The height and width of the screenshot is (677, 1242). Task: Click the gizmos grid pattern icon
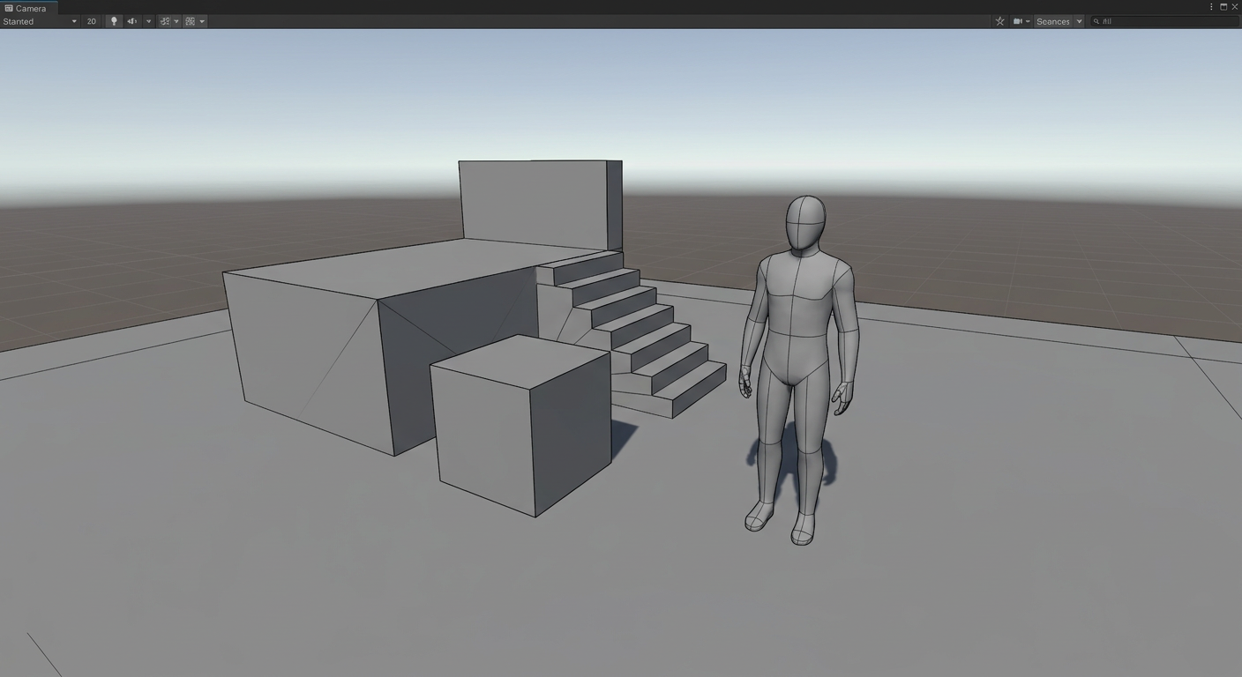coord(191,21)
